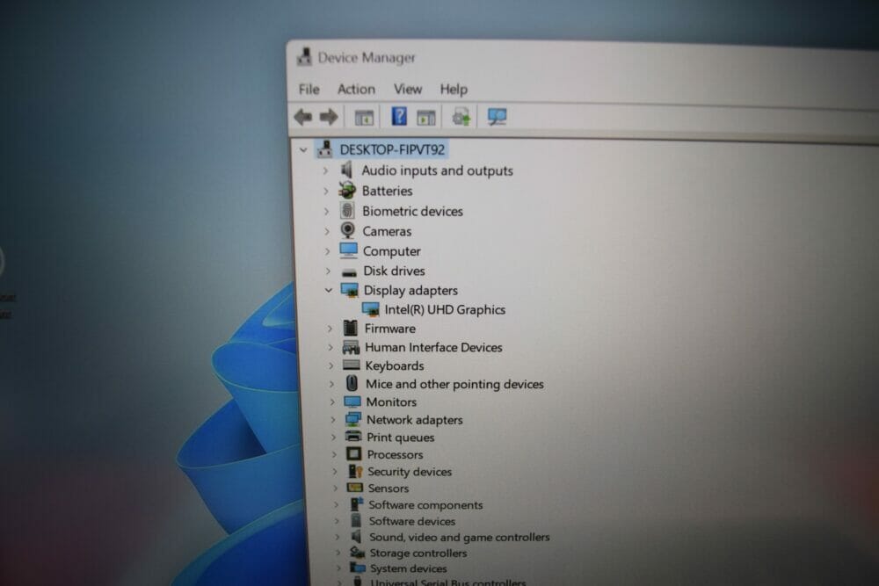Click the Software components icon
This screenshot has width=879, height=586.
click(x=356, y=504)
